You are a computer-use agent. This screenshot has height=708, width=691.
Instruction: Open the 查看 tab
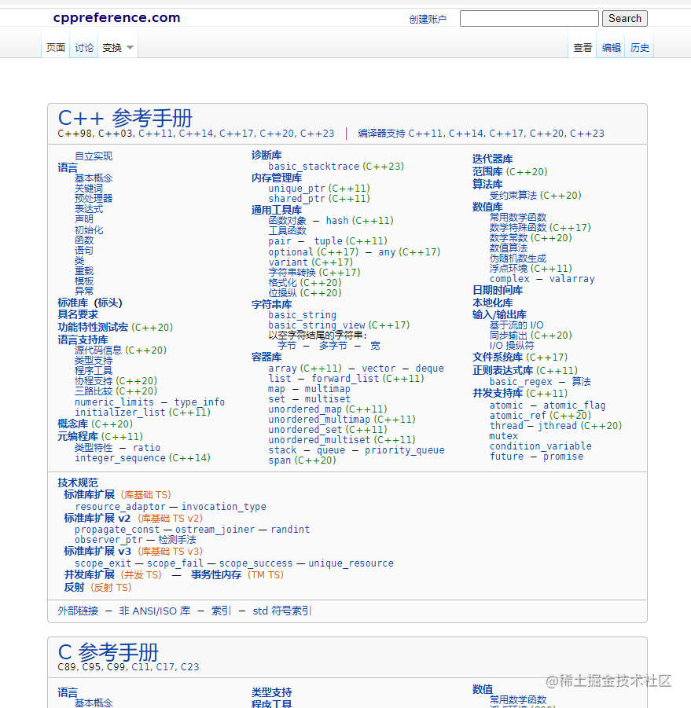(583, 47)
